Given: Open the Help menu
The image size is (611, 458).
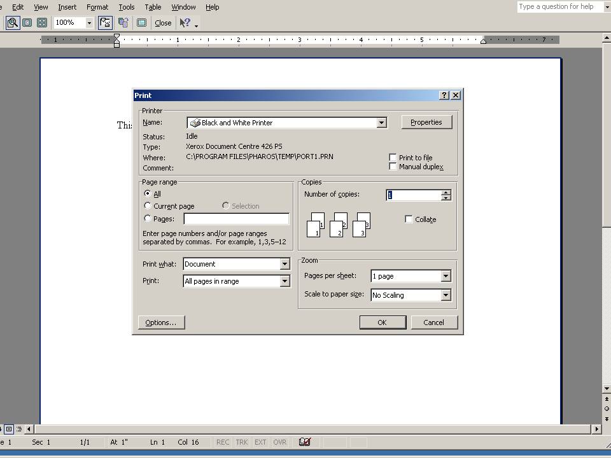Looking at the screenshot, I should (213, 7).
